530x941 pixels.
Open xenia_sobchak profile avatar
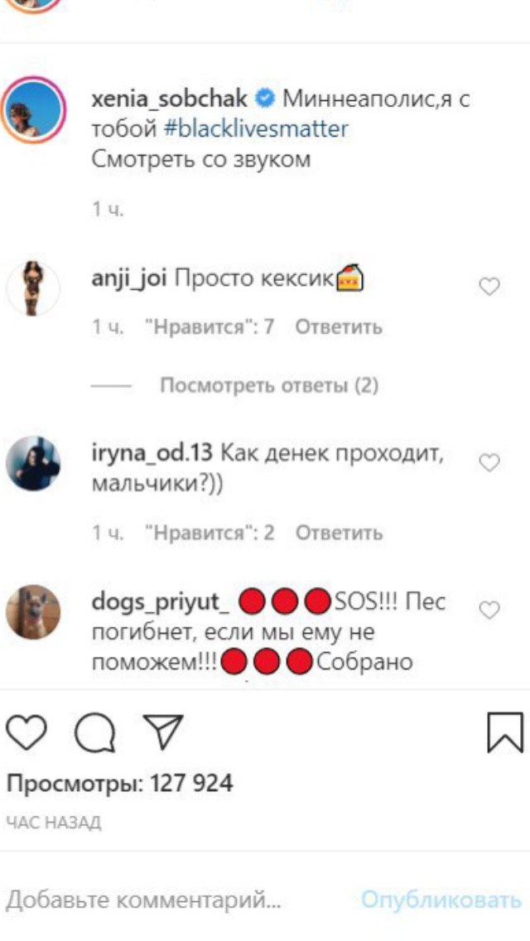(32, 109)
